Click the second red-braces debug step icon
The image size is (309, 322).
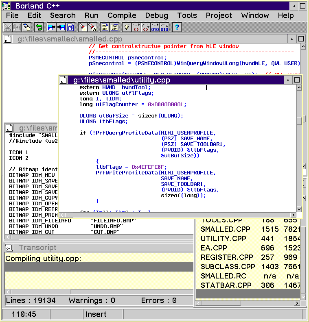point(146,27)
